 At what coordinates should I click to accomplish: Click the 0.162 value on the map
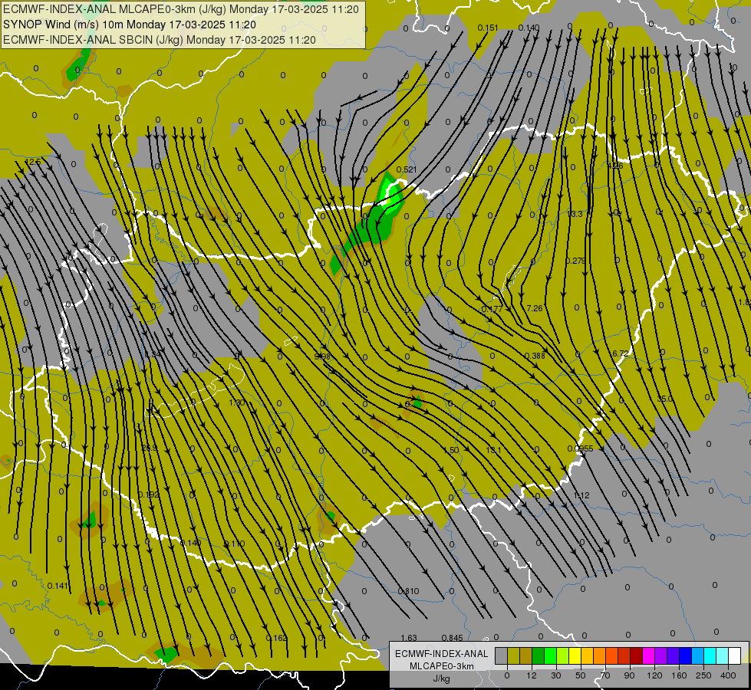tap(276, 638)
